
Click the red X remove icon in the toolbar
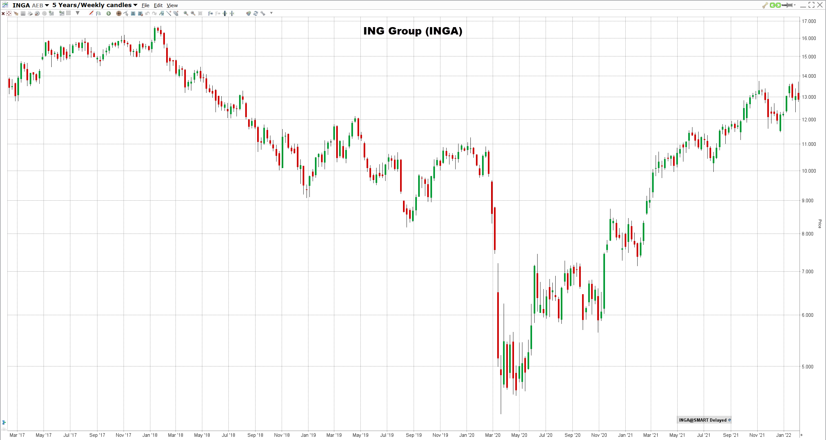pyautogui.click(x=3, y=13)
